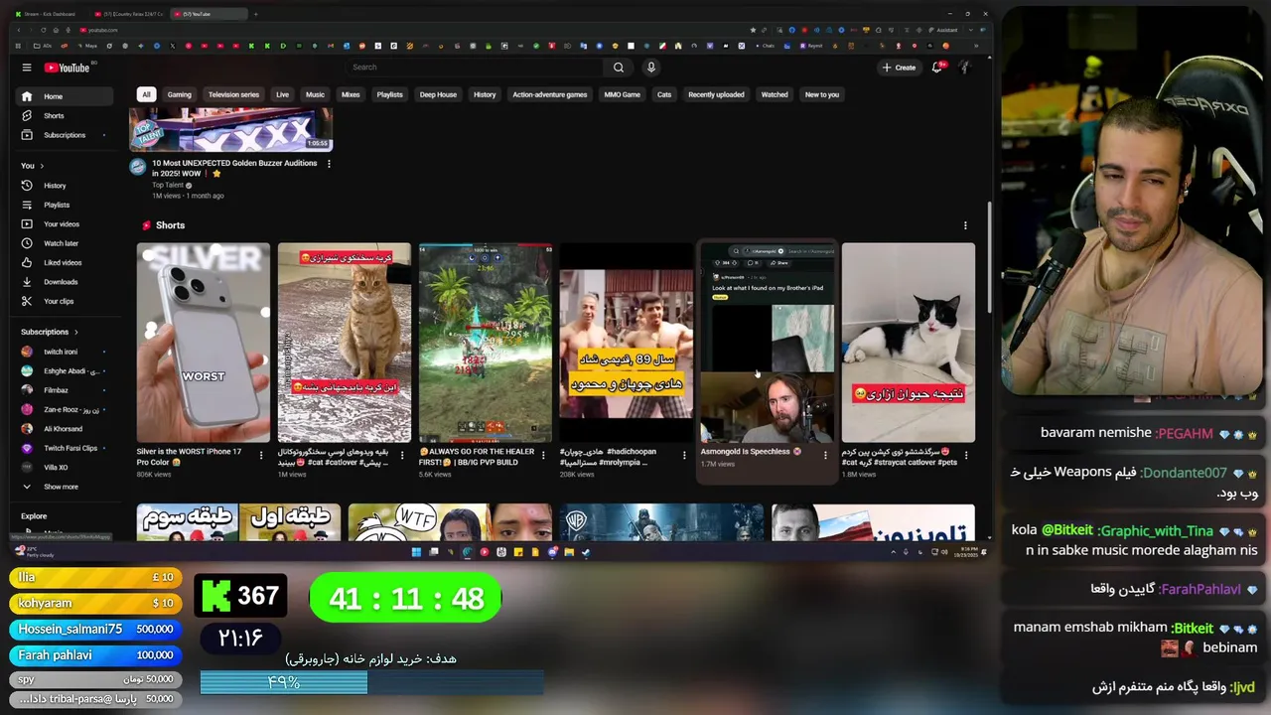The width and height of the screenshot is (1271, 715).
Task: Open Downloads in the sidebar
Action: (x=65, y=282)
